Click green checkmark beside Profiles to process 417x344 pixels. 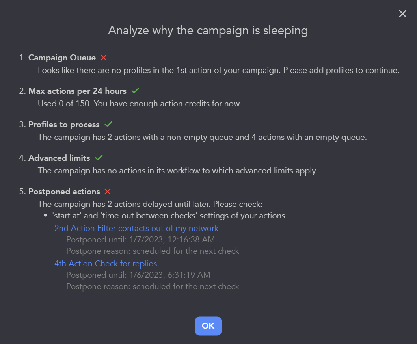[108, 125]
